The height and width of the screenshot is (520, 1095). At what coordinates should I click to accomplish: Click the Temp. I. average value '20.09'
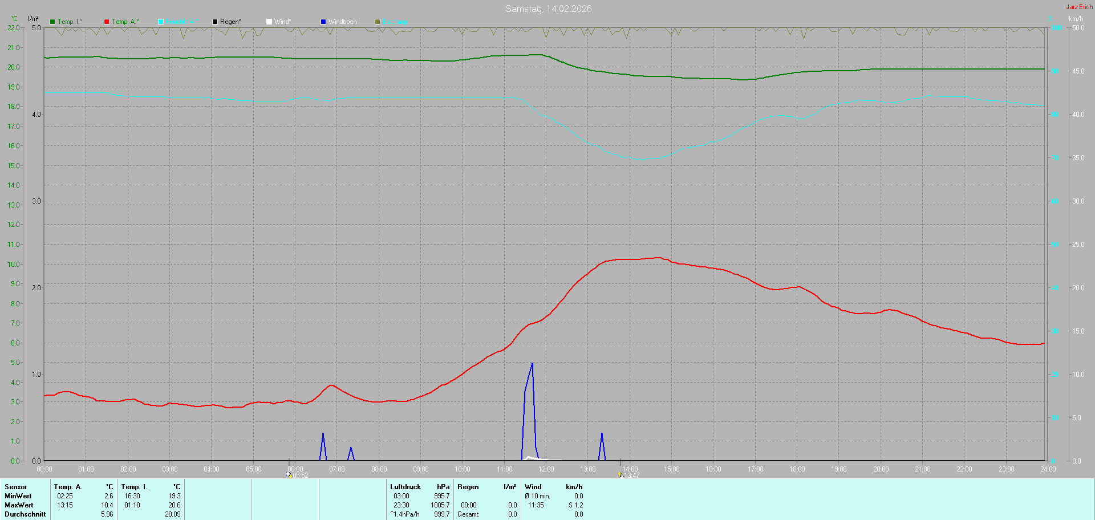coord(173,514)
